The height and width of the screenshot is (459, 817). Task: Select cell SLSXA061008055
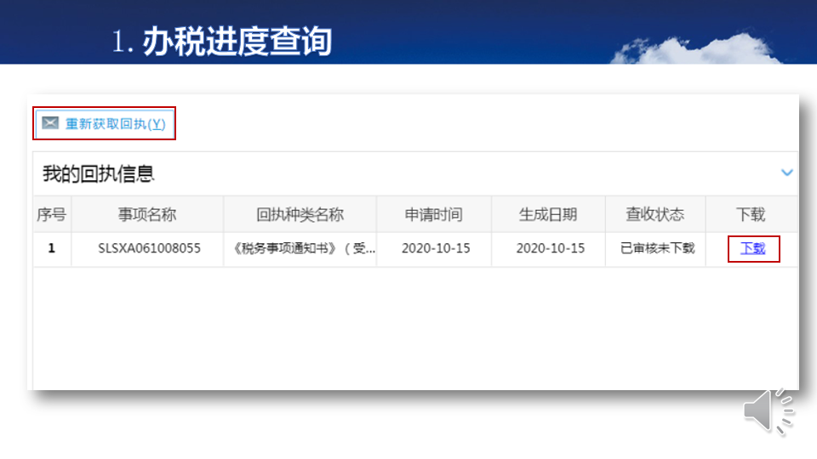point(149,248)
